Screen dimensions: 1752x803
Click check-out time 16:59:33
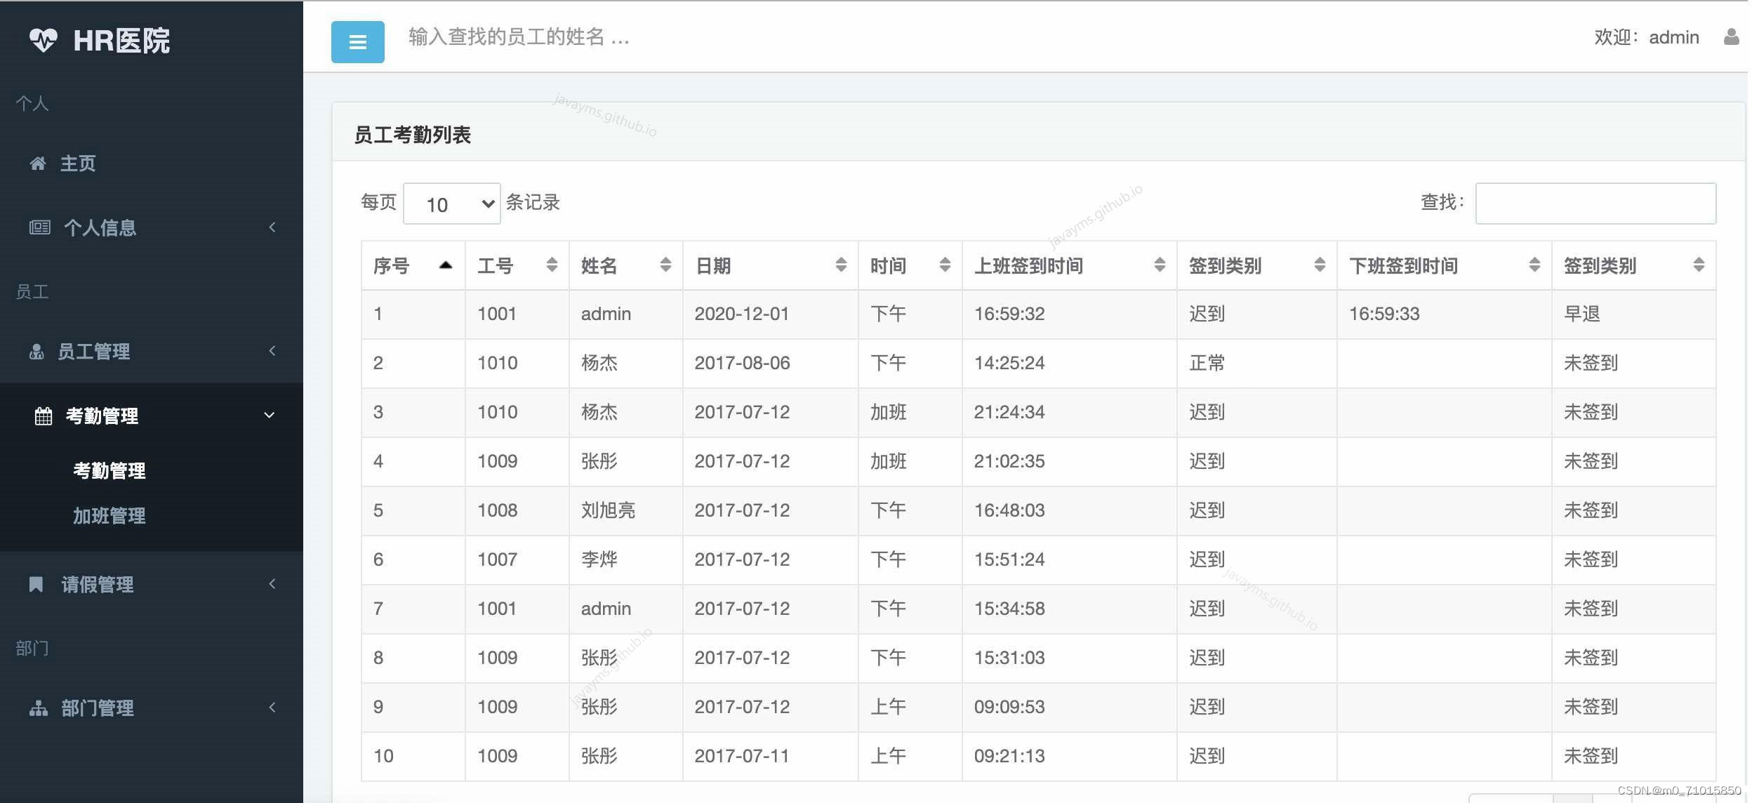[x=1383, y=314]
